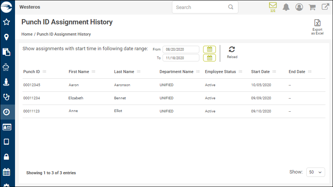This screenshot has height=187, width=333.
Task: Click start date 09/10/2020
Action: click(x=261, y=111)
